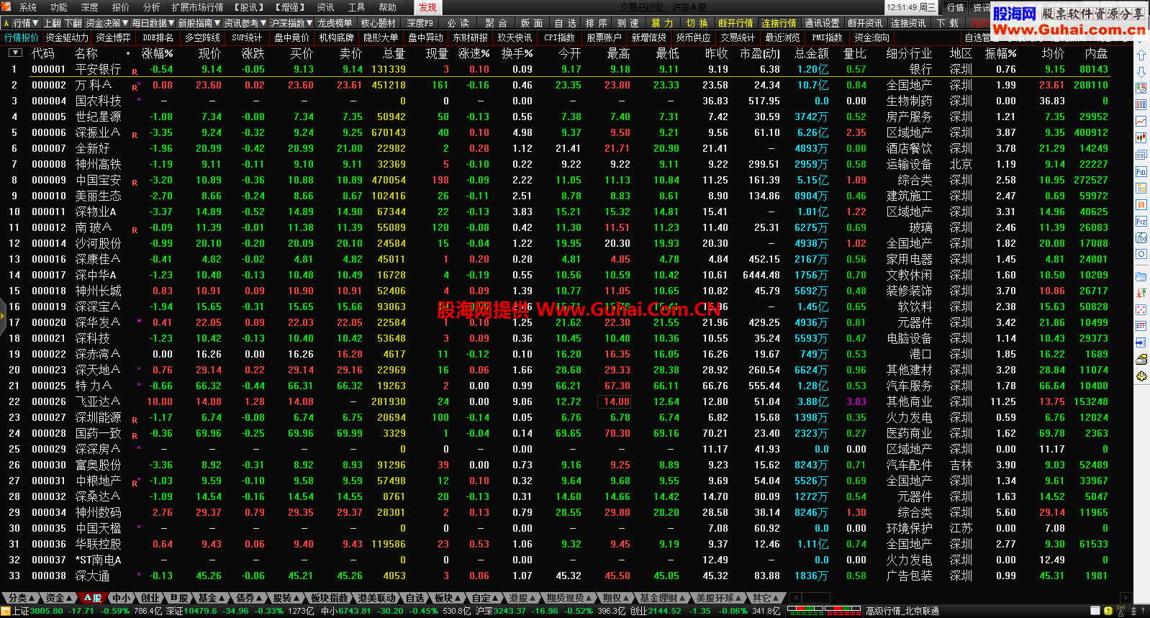Click the clock display 12:51:49

[910, 7]
